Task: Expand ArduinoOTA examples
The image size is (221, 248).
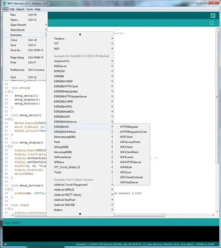Action: click(80, 61)
